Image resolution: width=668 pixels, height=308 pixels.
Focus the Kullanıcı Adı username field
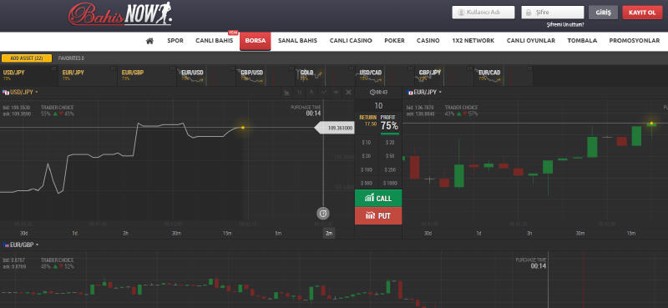click(483, 13)
